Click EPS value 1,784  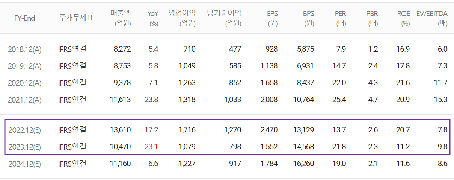point(269,163)
